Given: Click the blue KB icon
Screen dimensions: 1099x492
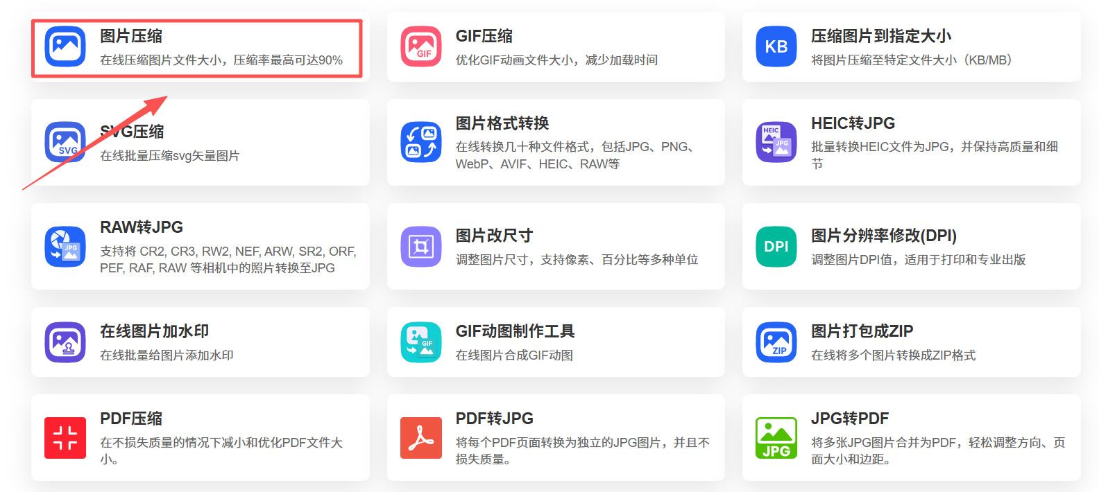Looking at the screenshot, I should 776,46.
